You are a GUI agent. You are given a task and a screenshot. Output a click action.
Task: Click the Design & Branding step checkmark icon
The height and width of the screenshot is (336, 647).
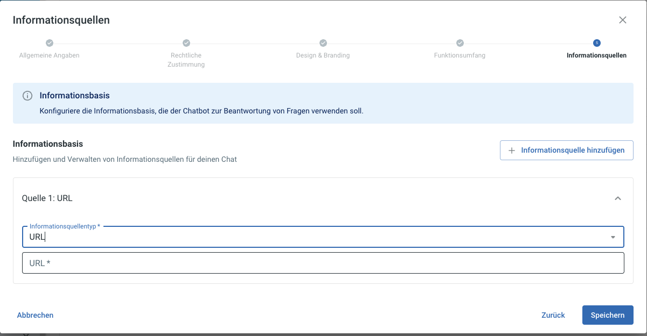[323, 43]
